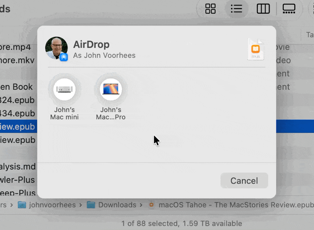Switch Finder to gallery view
This screenshot has width=314, height=230.
click(x=289, y=9)
